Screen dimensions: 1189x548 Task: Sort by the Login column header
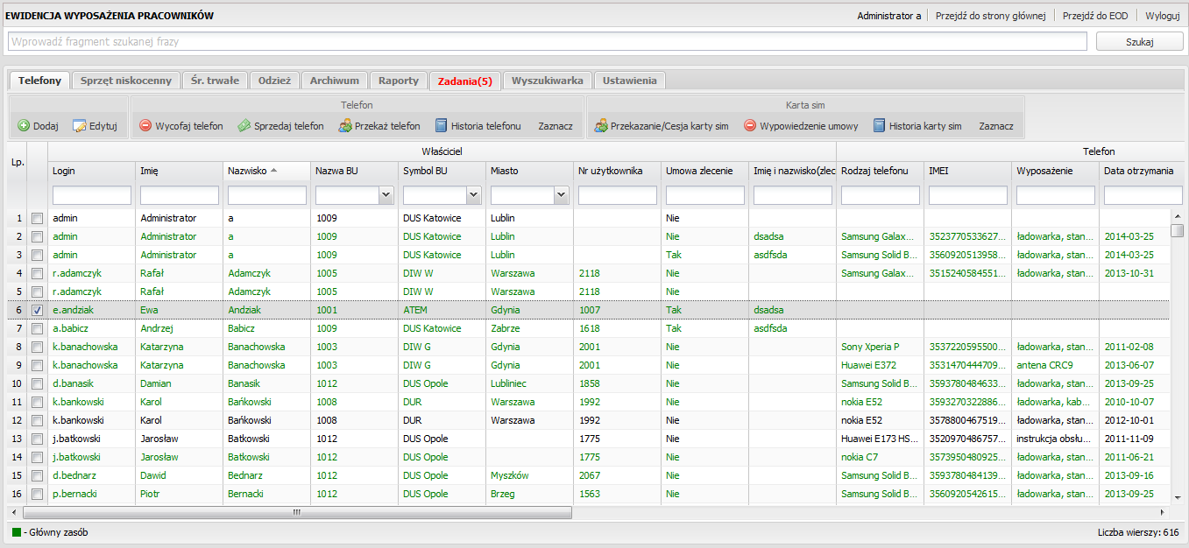pyautogui.click(x=92, y=171)
